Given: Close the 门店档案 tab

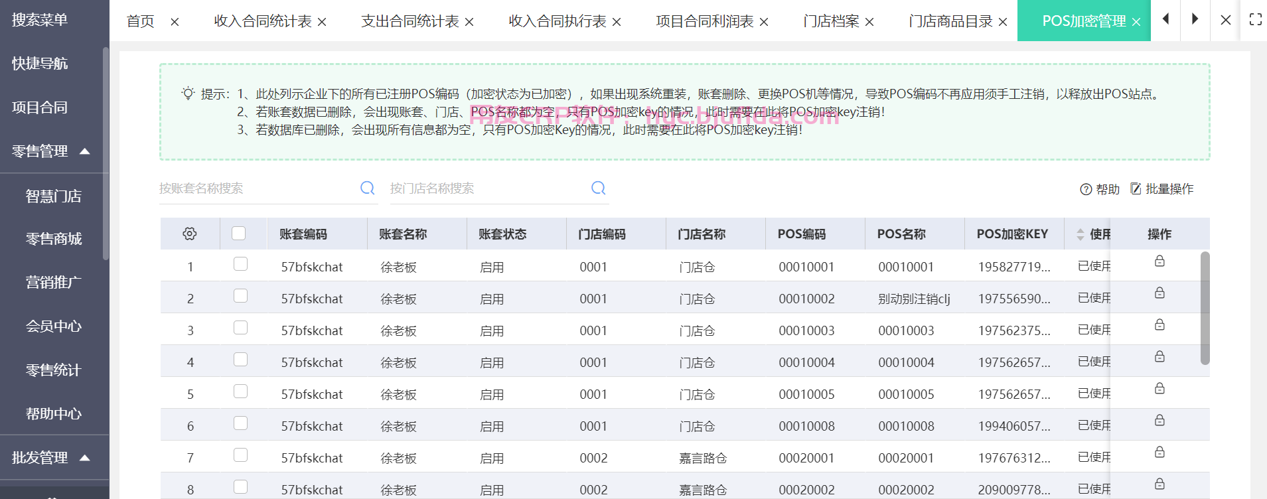Looking at the screenshot, I should 869,22.
